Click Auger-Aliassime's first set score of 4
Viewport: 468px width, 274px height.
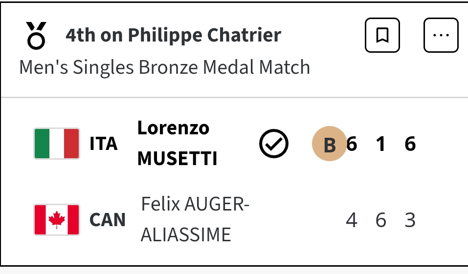tap(351, 220)
